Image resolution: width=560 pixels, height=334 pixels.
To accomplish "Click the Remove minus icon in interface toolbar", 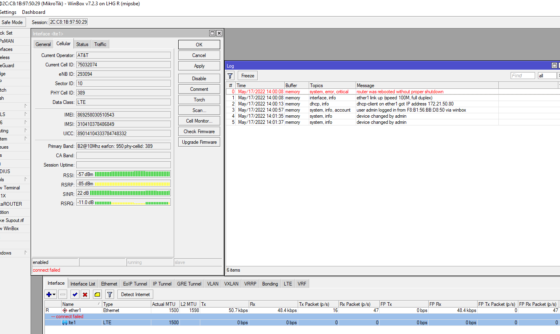I will [63, 294].
